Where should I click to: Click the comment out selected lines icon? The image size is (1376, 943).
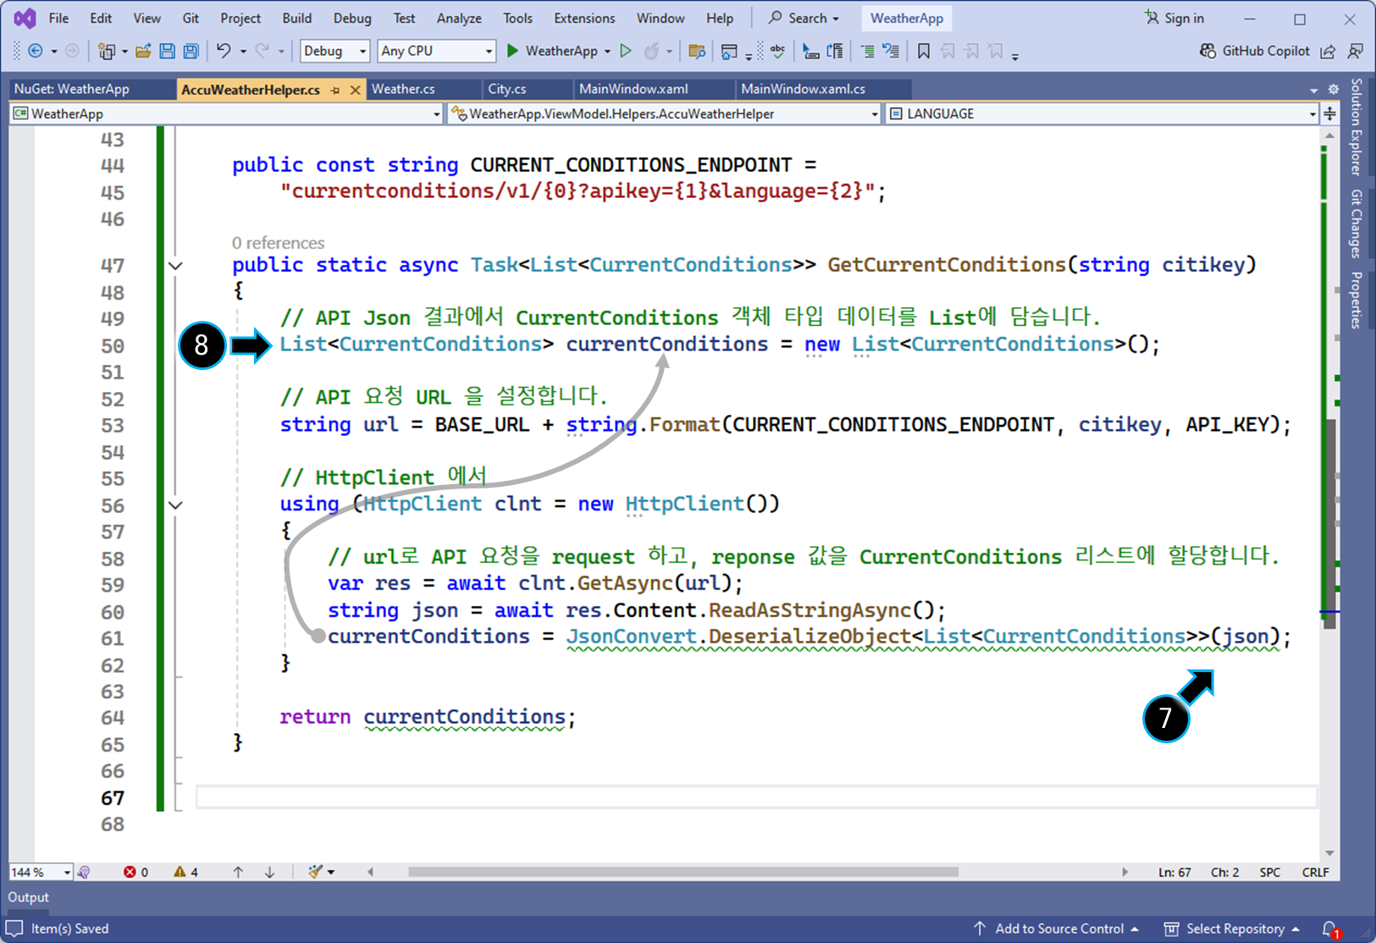tap(867, 51)
